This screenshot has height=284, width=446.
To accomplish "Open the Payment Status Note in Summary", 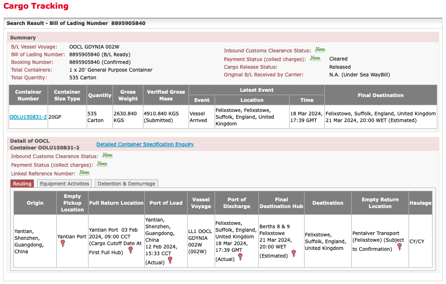I will [315, 59].
